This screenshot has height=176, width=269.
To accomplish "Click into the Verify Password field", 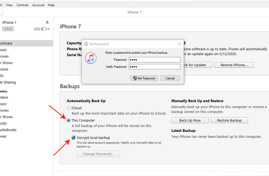I will (154, 67).
